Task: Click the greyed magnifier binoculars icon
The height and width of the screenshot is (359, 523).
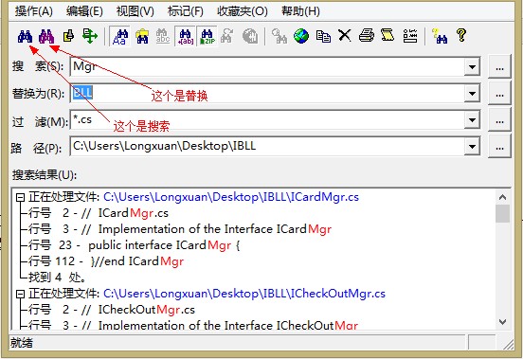Action: [x=280, y=36]
